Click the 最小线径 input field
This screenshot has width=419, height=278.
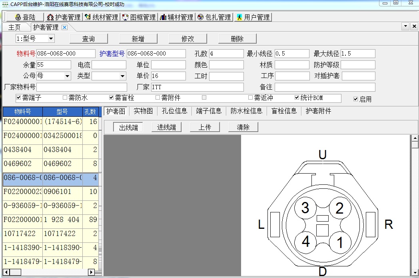pyautogui.click(x=292, y=54)
